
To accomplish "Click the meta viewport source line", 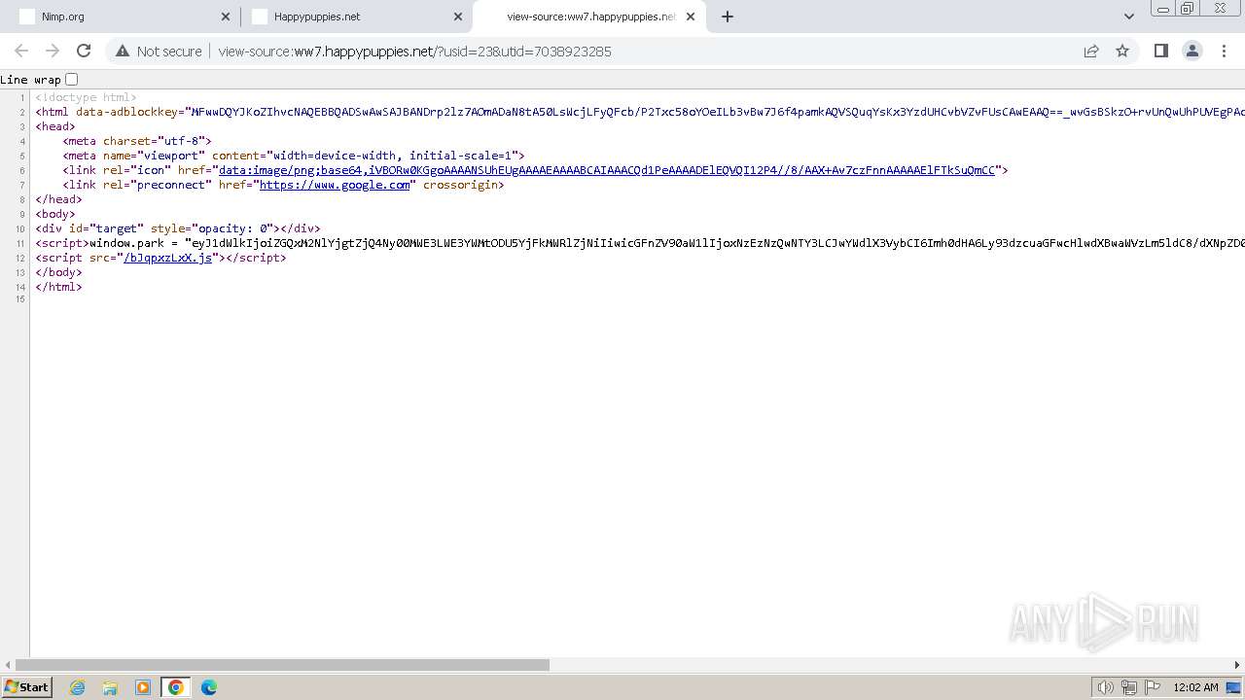I will (x=294, y=156).
